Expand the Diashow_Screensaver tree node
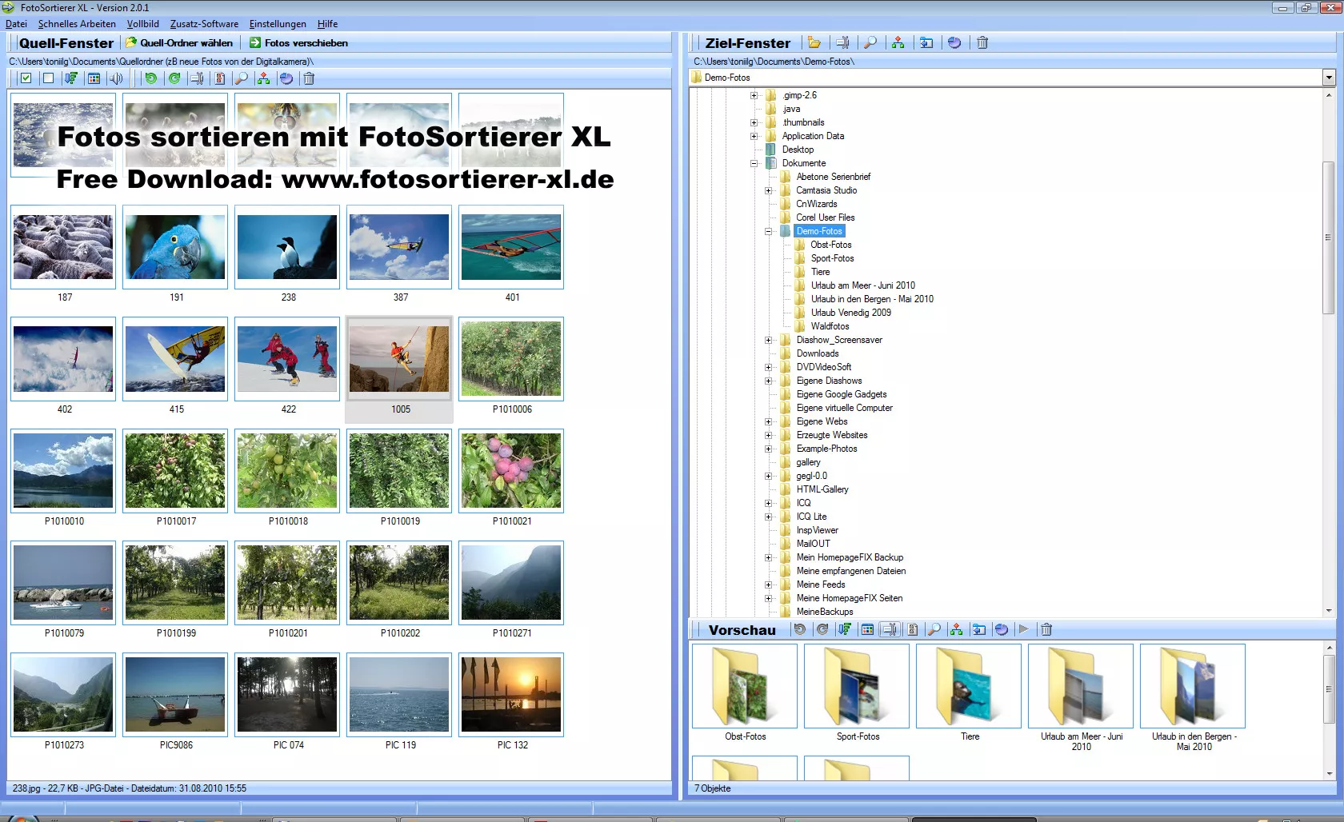 tap(768, 340)
